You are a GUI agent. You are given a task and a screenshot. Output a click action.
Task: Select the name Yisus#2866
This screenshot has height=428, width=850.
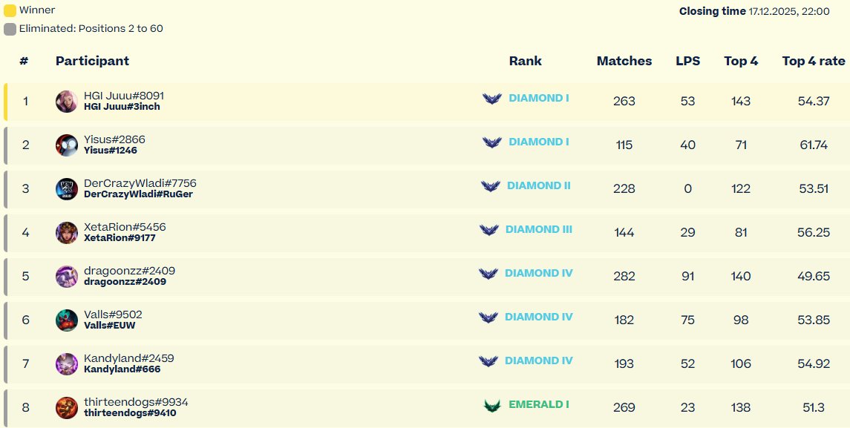(114, 139)
